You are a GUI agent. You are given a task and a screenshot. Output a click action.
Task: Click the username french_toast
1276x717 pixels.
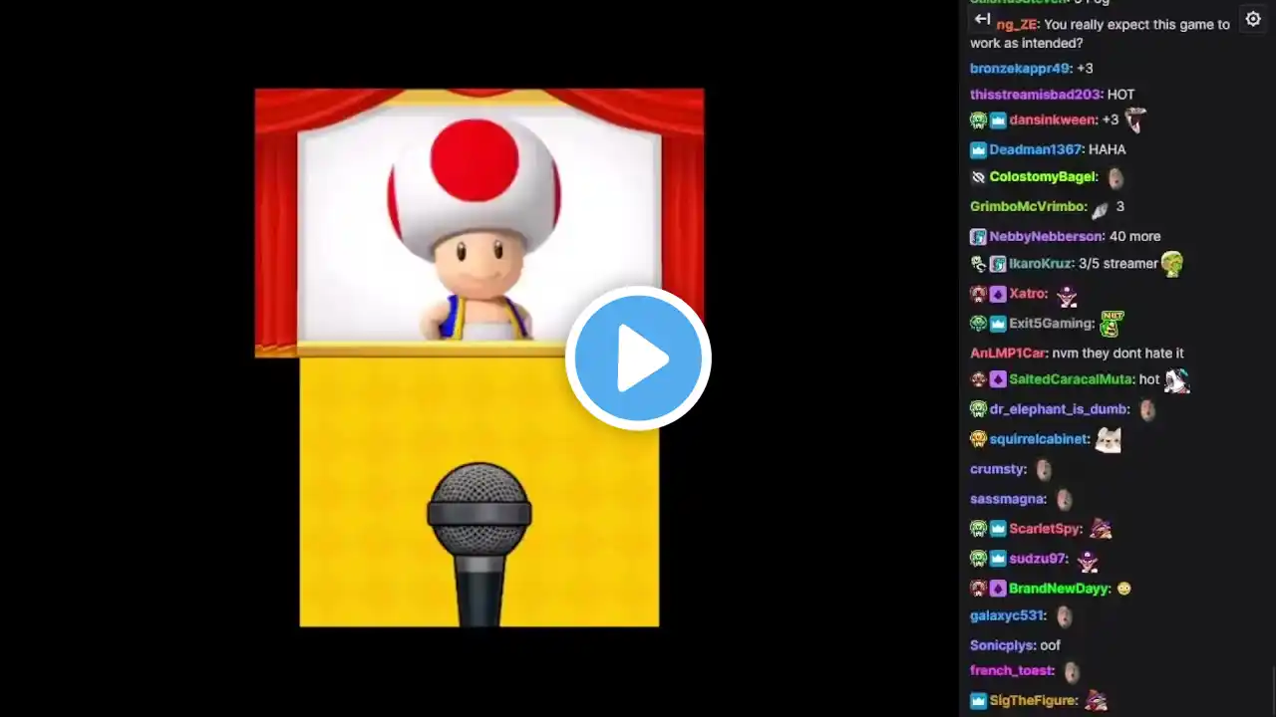click(1012, 671)
